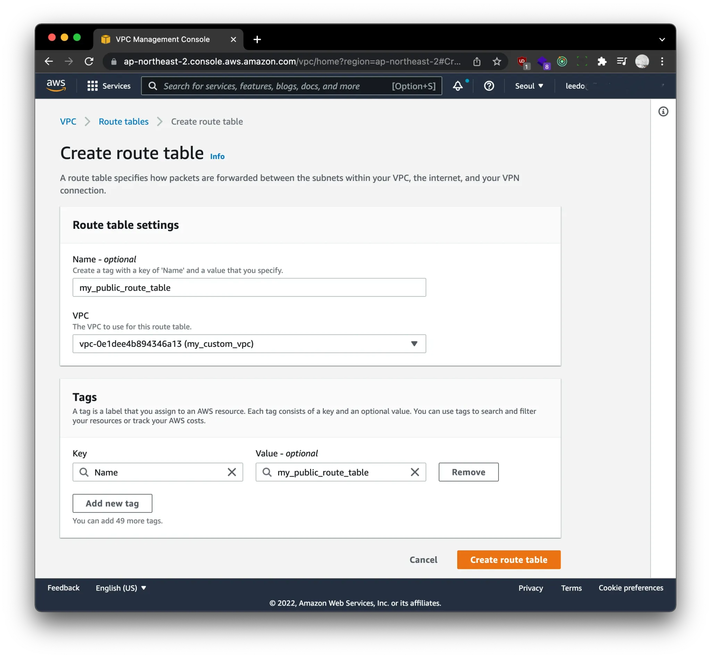Clear the tag Key field with X
Image resolution: width=711 pixels, height=658 pixels.
point(232,472)
